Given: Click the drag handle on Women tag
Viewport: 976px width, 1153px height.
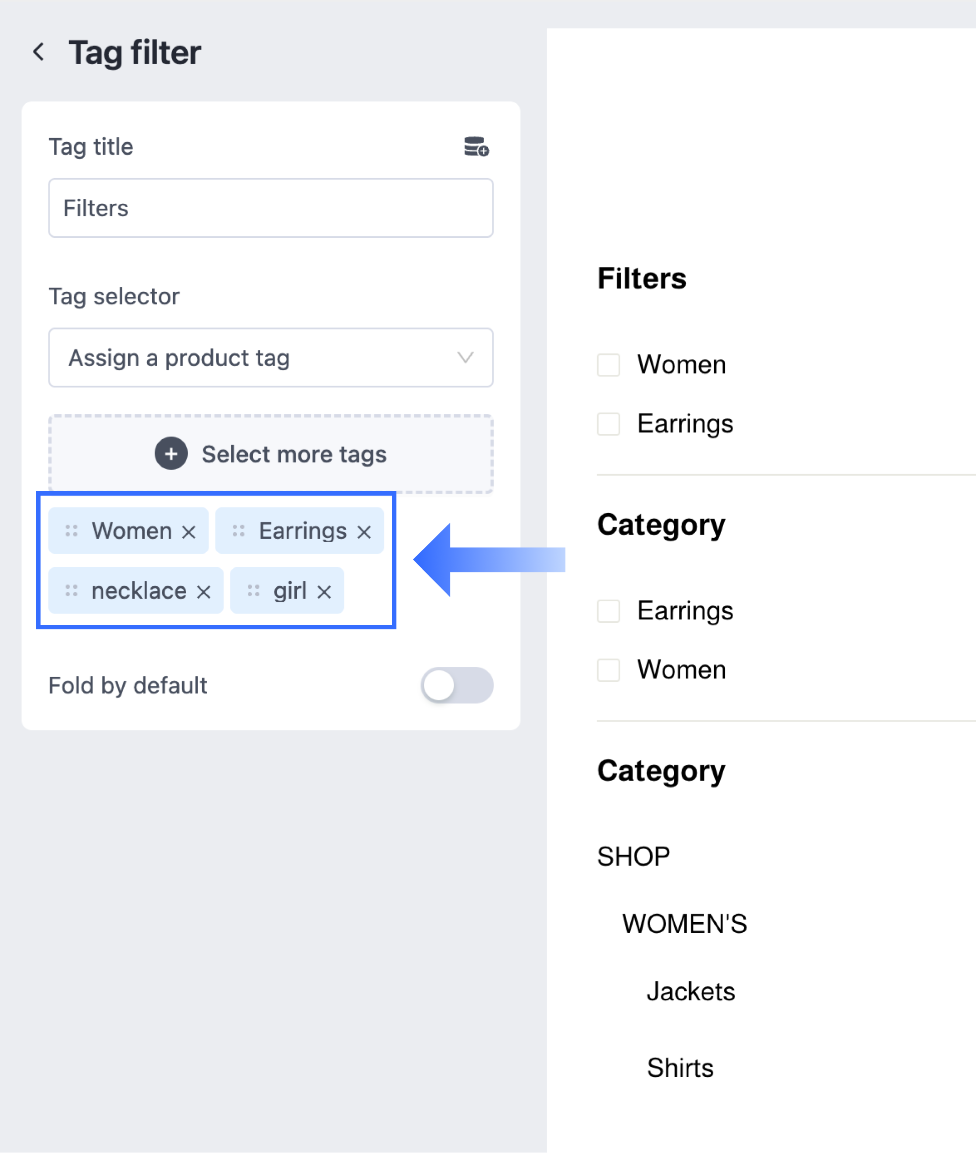Looking at the screenshot, I should tap(72, 531).
